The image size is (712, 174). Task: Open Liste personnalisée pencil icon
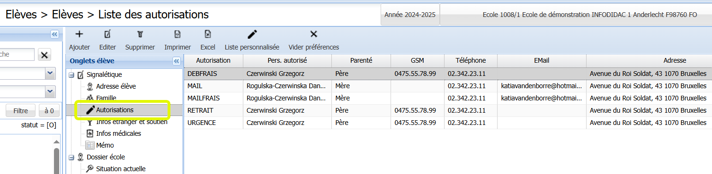coord(252,34)
